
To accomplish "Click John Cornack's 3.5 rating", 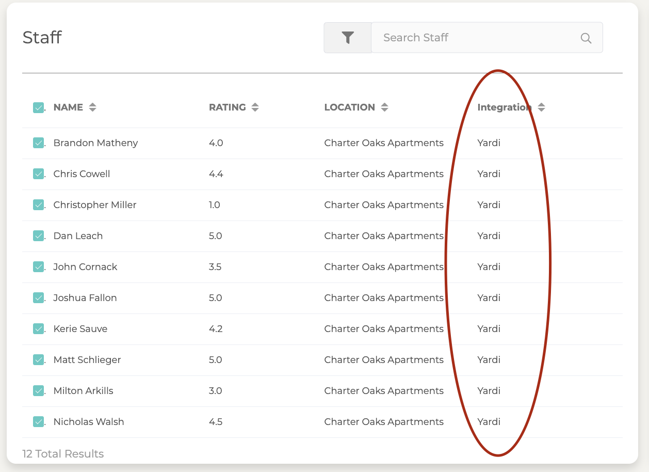I will [x=216, y=267].
